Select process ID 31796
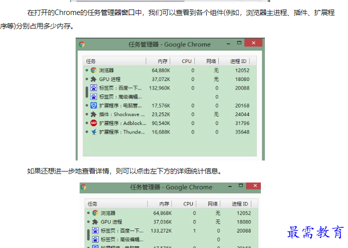 [x=242, y=123]
